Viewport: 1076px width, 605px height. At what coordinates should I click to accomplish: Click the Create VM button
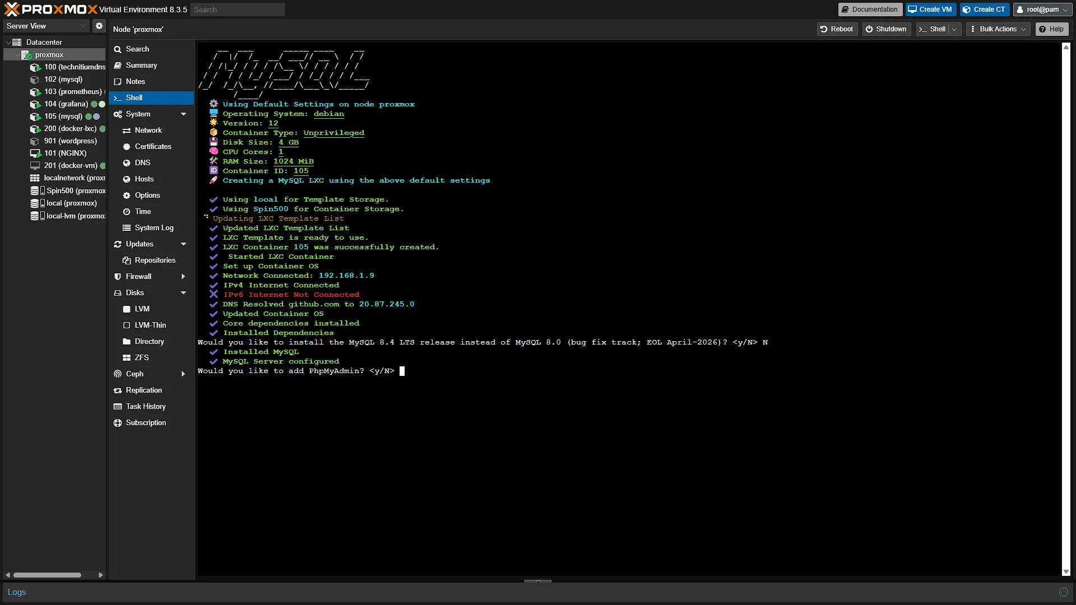[x=930, y=10]
